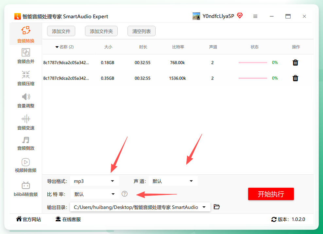Open the 音频合并 audio merge section
Viewport: 323px width, 234px height.
click(x=26, y=56)
